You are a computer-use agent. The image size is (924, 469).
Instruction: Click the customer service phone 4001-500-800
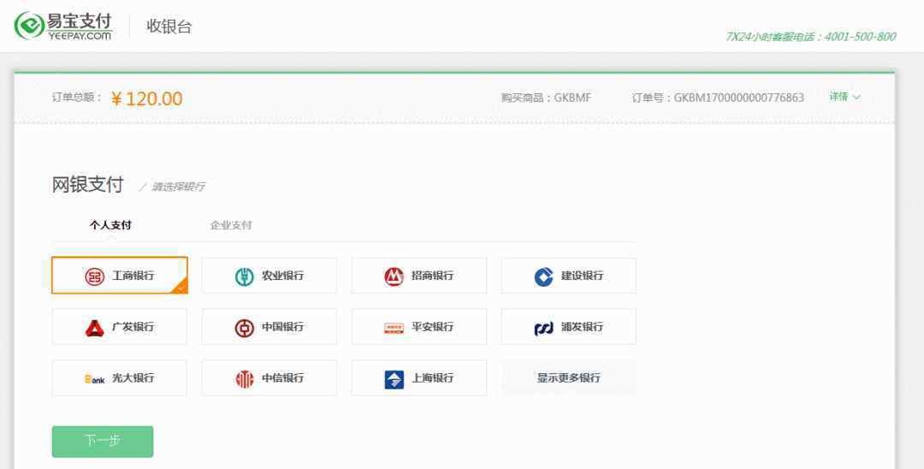click(x=860, y=37)
